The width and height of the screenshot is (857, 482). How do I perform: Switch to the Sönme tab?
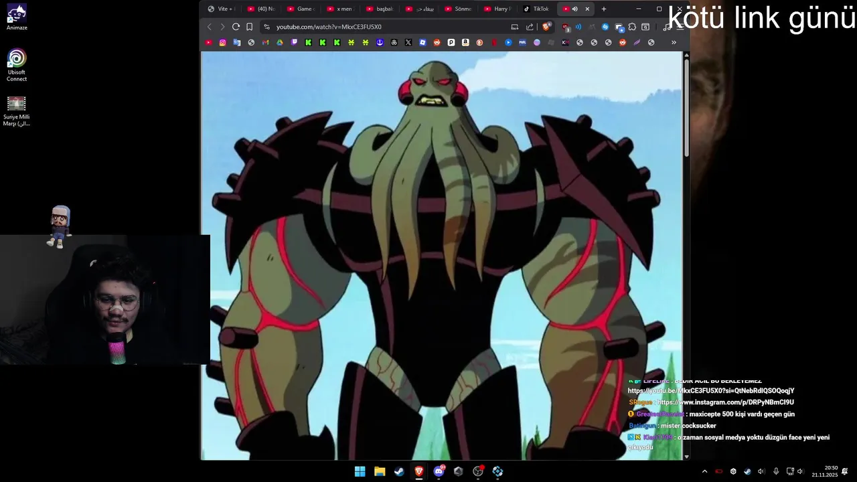pos(459,9)
